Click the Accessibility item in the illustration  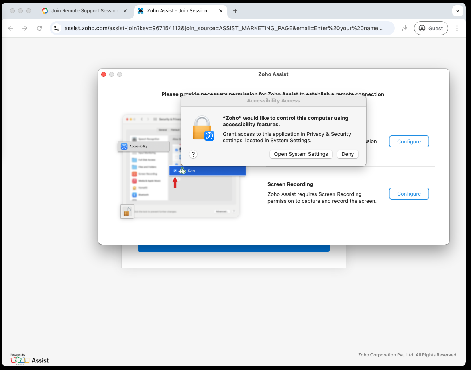click(x=144, y=146)
